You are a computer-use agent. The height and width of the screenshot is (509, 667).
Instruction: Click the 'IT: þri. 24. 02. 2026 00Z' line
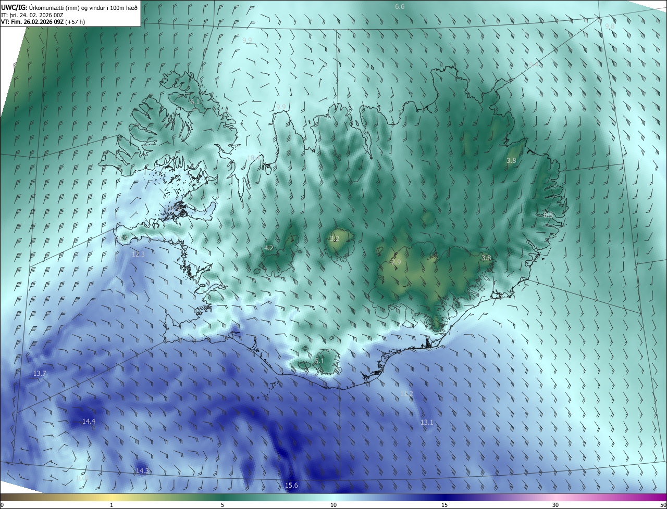[x=32, y=15]
